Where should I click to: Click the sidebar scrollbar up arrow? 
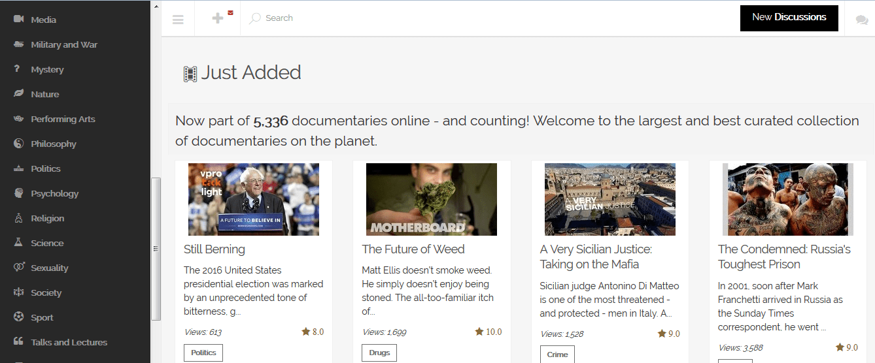(x=156, y=7)
